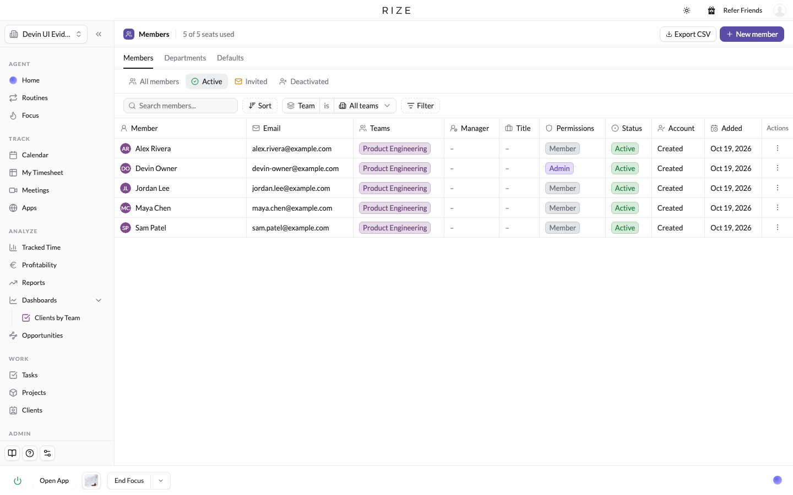This screenshot has width=793, height=495.
Task: Open the help question-mark icon
Action: point(30,453)
